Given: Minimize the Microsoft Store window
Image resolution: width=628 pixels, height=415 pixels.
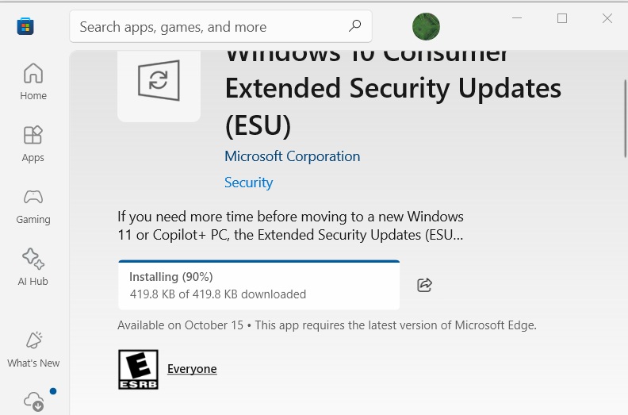Looking at the screenshot, I should (x=517, y=19).
